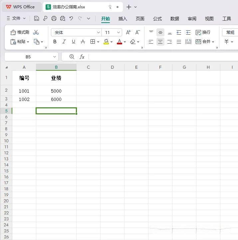Click the fx Insert Function icon

click(82, 57)
